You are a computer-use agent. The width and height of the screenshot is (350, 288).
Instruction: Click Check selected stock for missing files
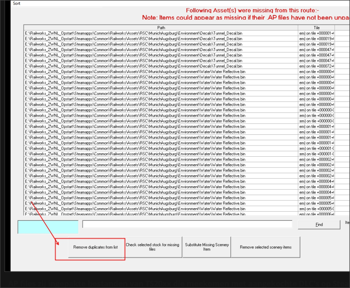coord(152,247)
